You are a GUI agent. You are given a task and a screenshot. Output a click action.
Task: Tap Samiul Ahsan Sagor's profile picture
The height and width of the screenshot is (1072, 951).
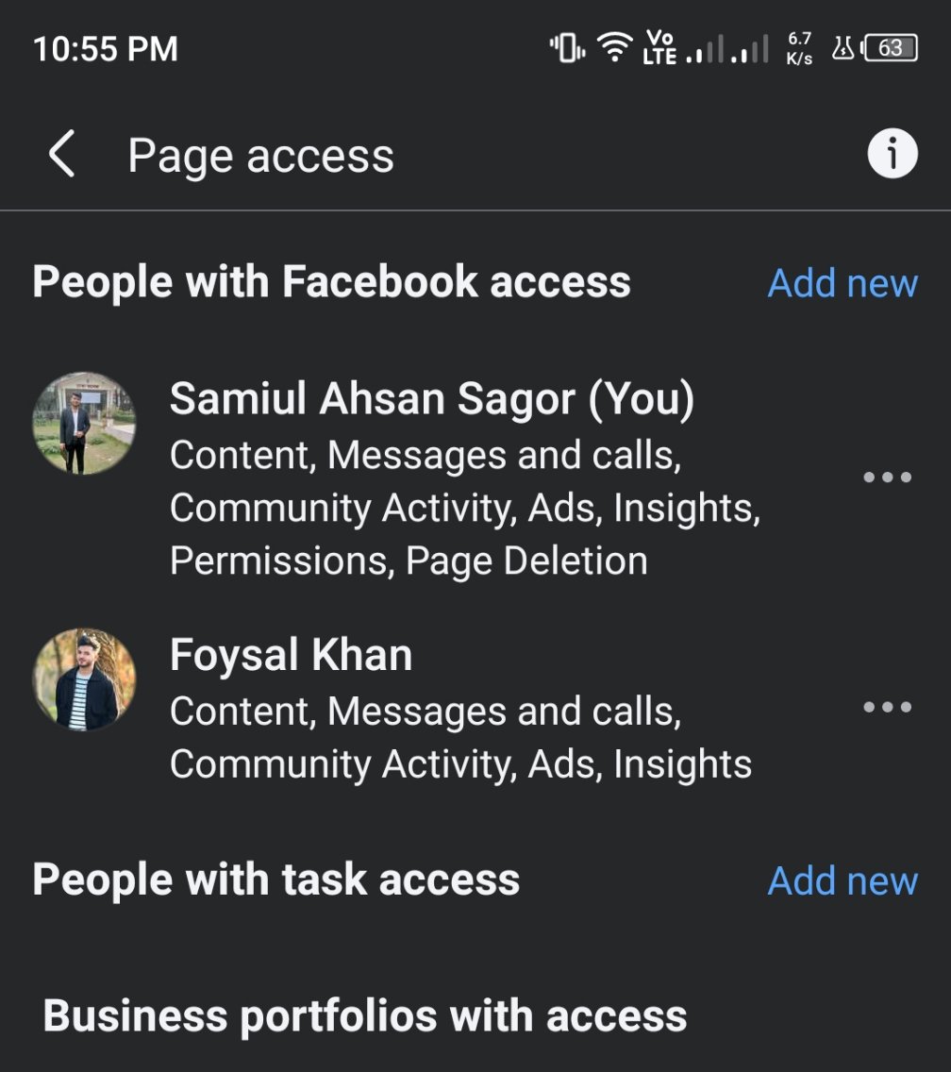point(84,423)
